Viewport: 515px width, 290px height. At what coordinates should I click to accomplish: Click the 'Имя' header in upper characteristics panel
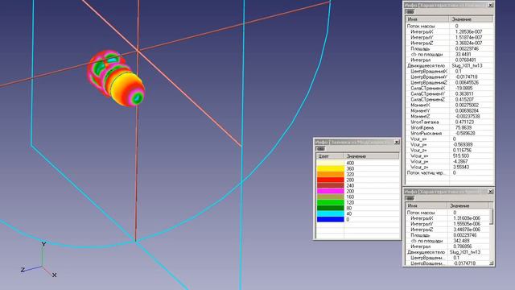pyautogui.click(x=427, y=19)
